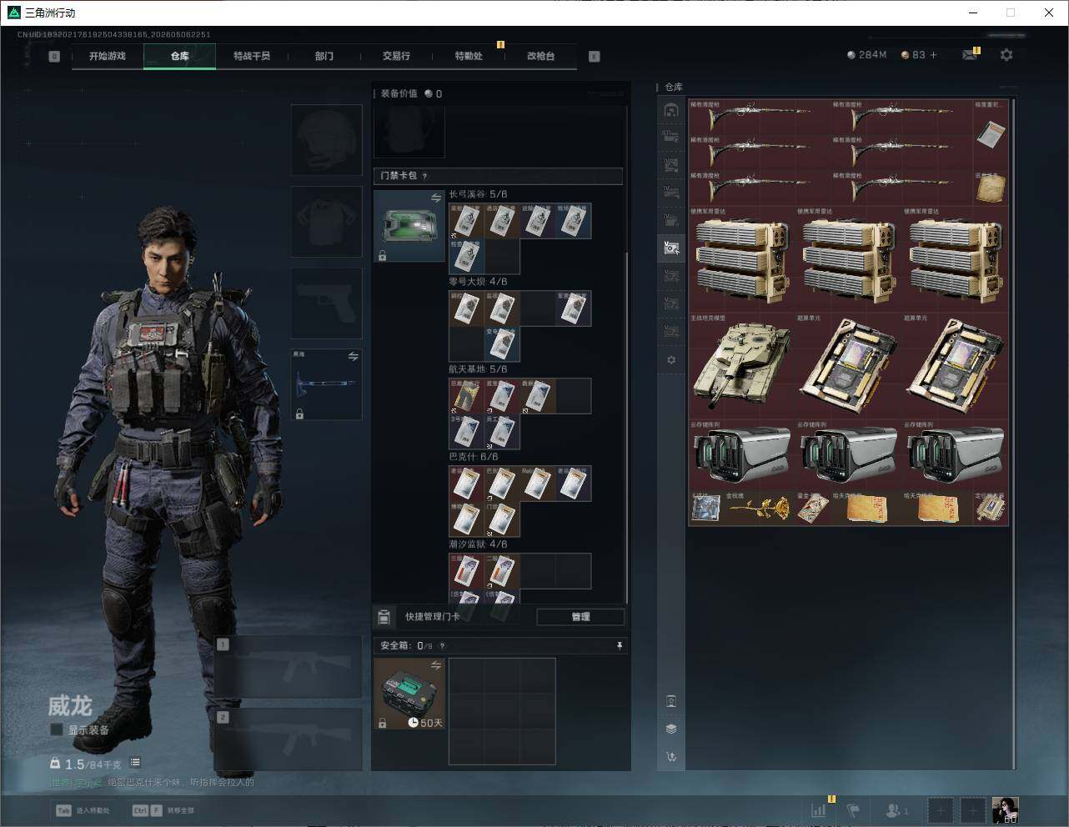Click the empty primary weapon slot 1
Viewport: 1069px width, 827px height.
[x=289, y=667]
